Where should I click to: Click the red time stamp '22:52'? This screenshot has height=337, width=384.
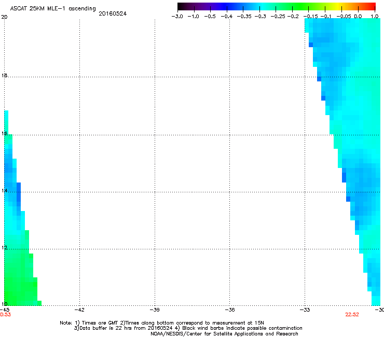[x=352, y=315]
